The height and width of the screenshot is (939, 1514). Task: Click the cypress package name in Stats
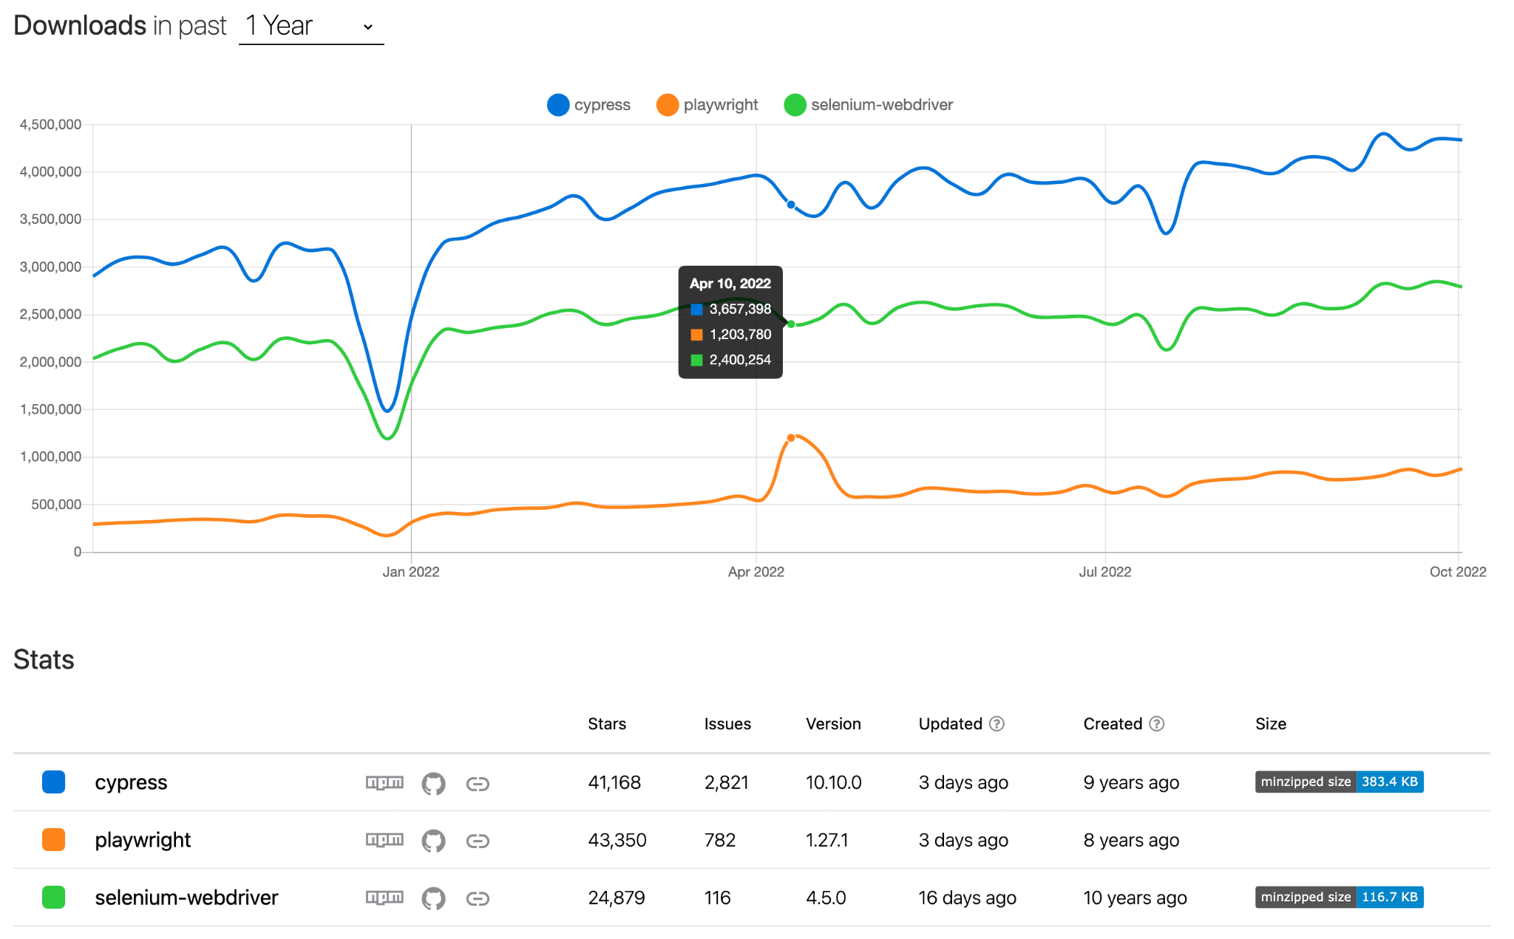[x=131, y=782]
